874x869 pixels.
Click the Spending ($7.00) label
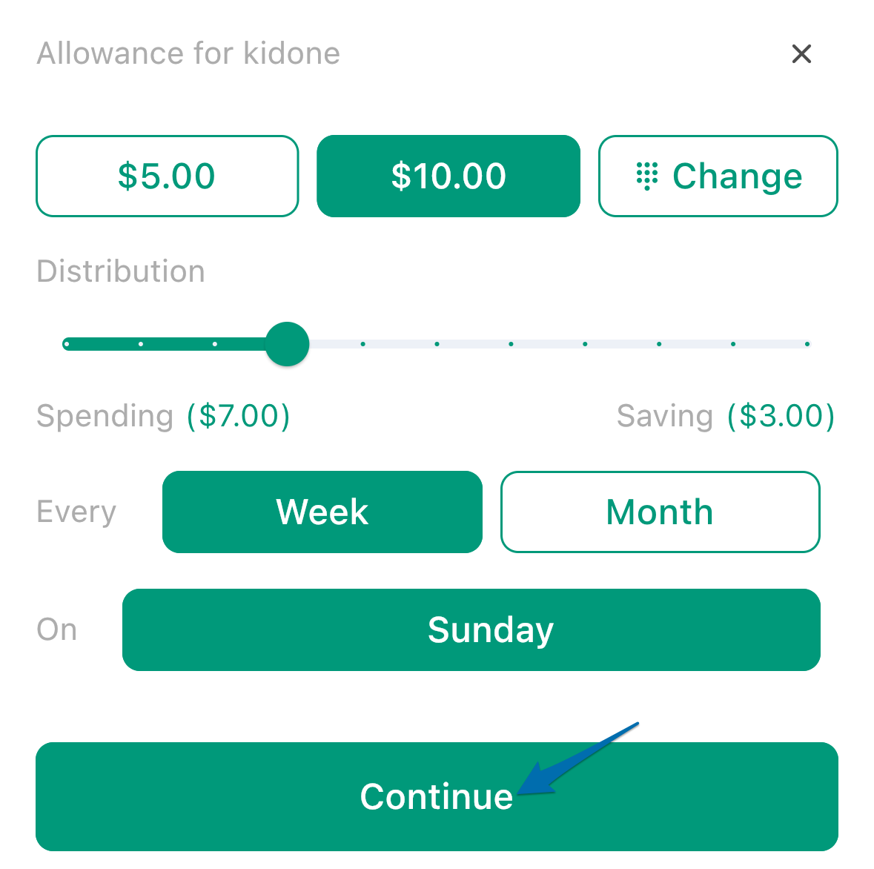click(163, 416)
